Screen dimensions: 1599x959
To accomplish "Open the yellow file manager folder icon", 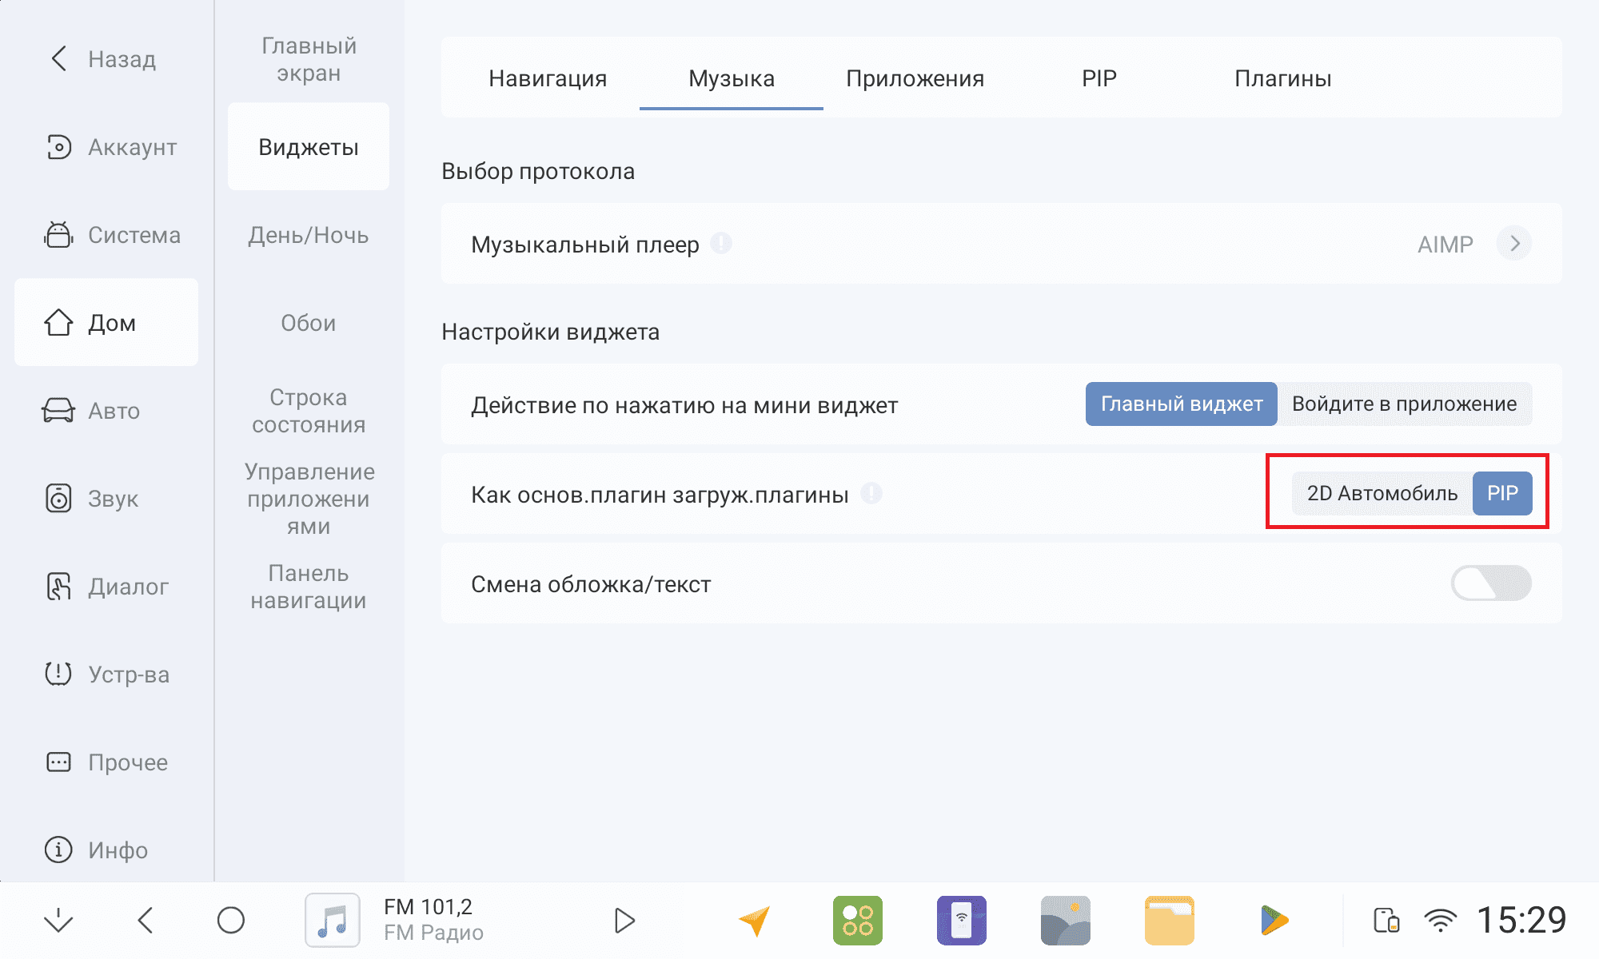I will pos(1169,921).
